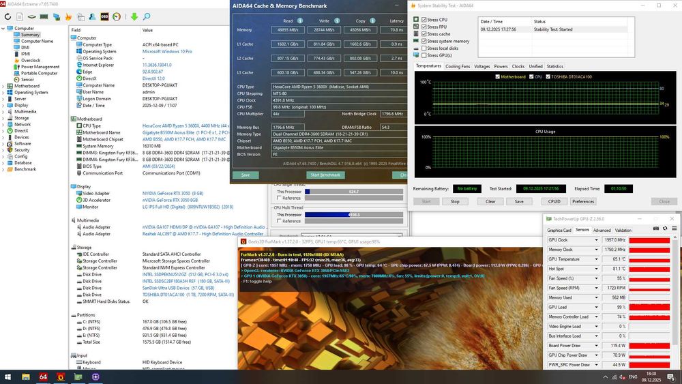Screen dimensions: 682x384
Task: Click Save in Cache & Memory Benchmark
Action: pos(246,175)
